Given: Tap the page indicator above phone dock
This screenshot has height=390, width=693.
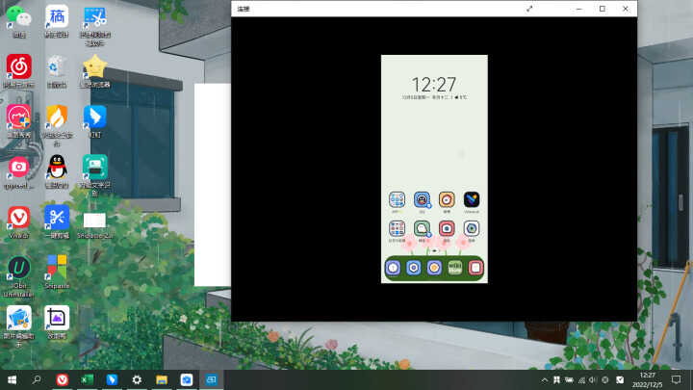Looking at the screenshot, I should [x=434, y=250].
